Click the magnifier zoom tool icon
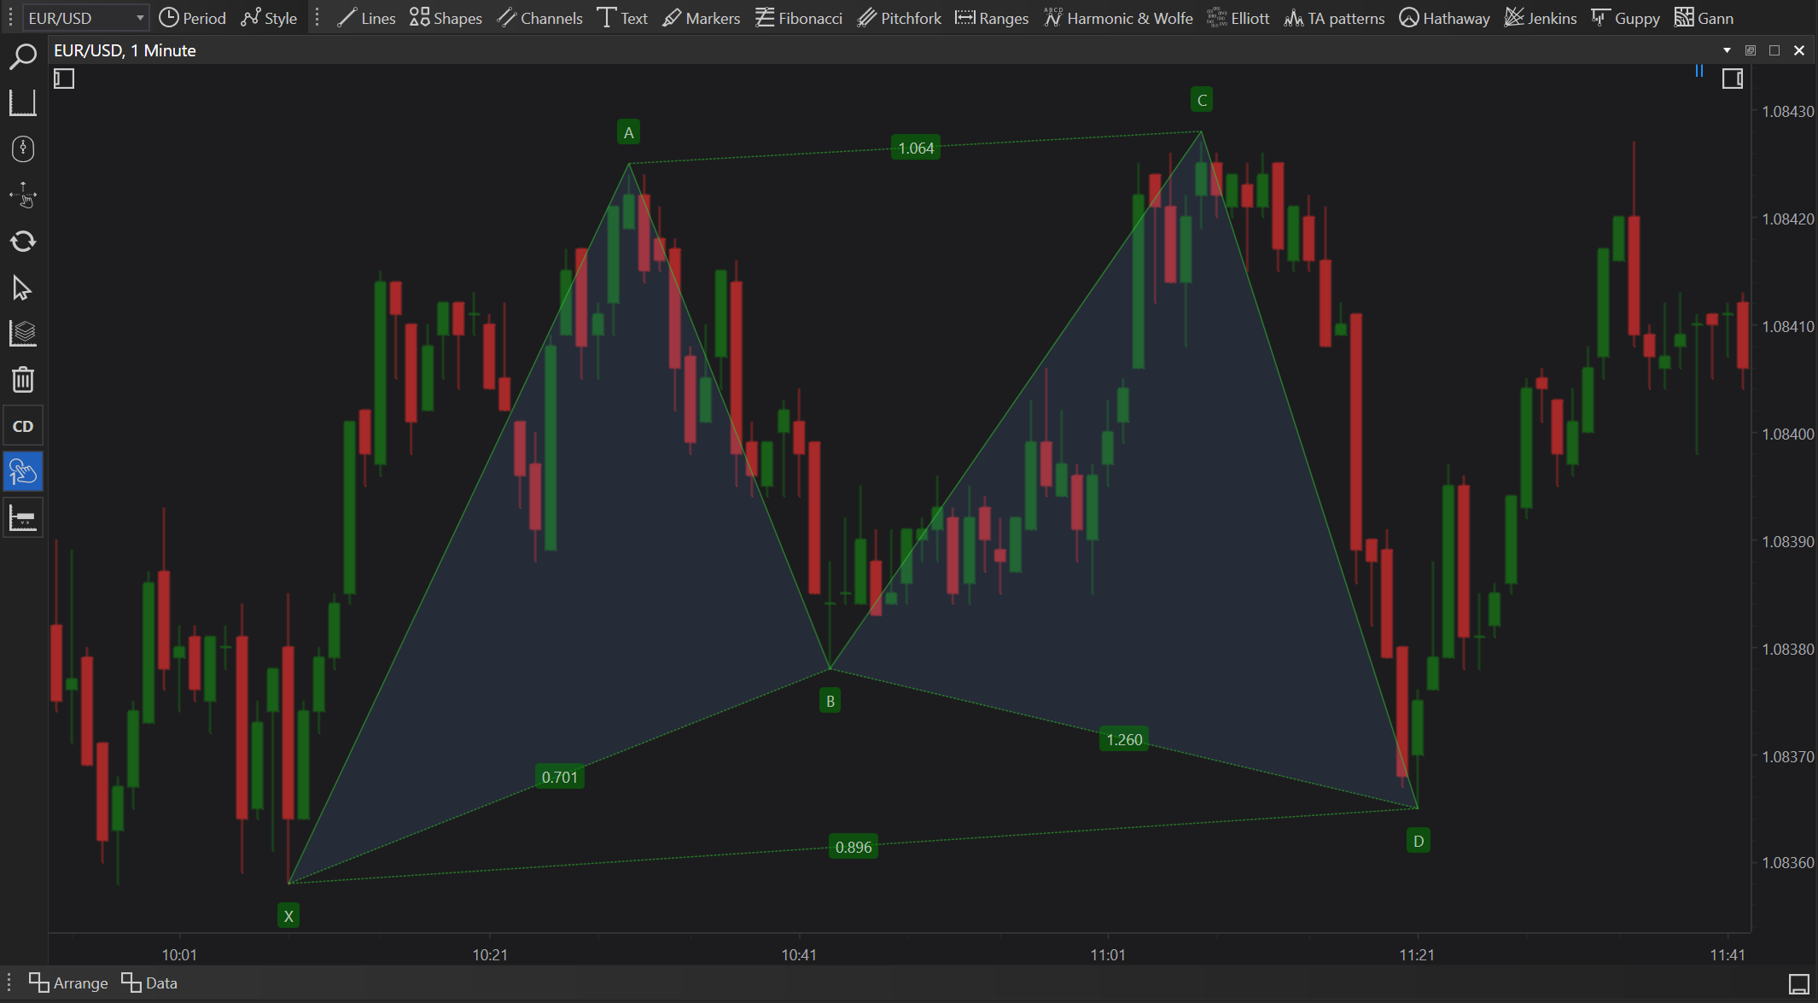Viewport: 1818px width, 1003px height. point(23,57)
